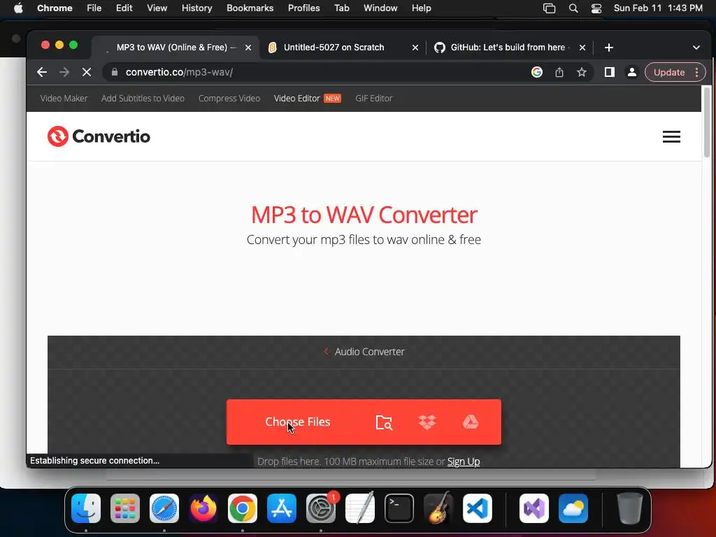Open Finder from the Dock
The height and width of the screenshot is (537, 716).
(x=86, y=508)
